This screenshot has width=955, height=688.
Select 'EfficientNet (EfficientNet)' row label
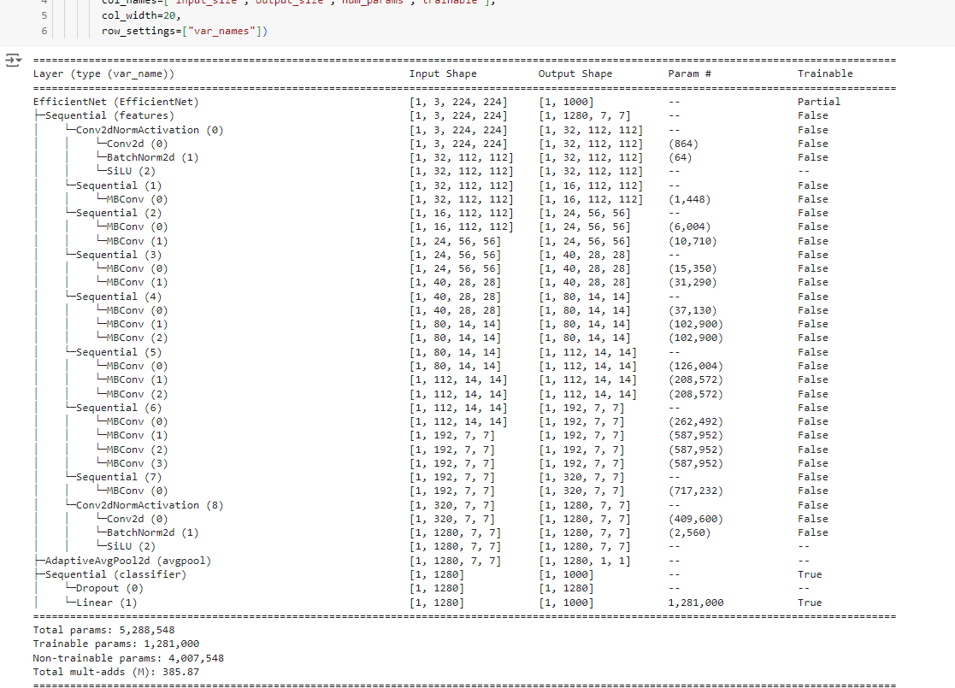115,102
